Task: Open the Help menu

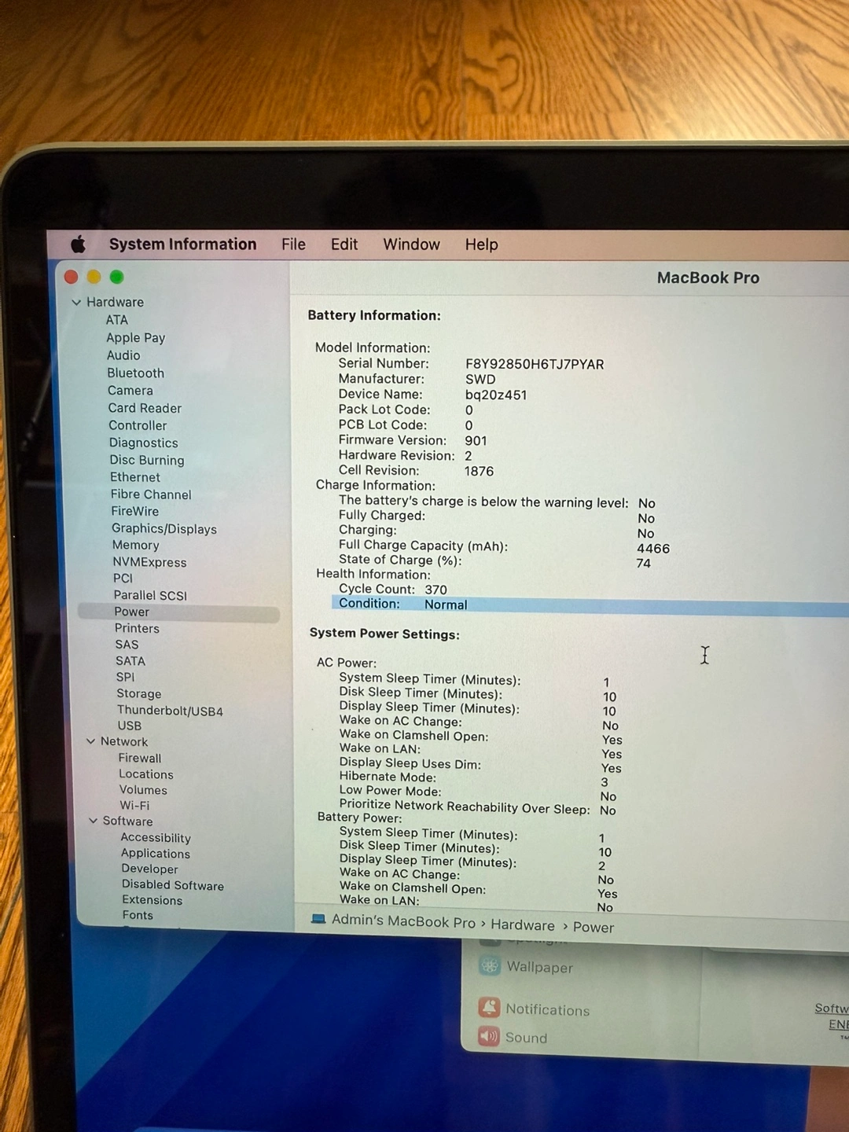Action: tap(481, 244)
